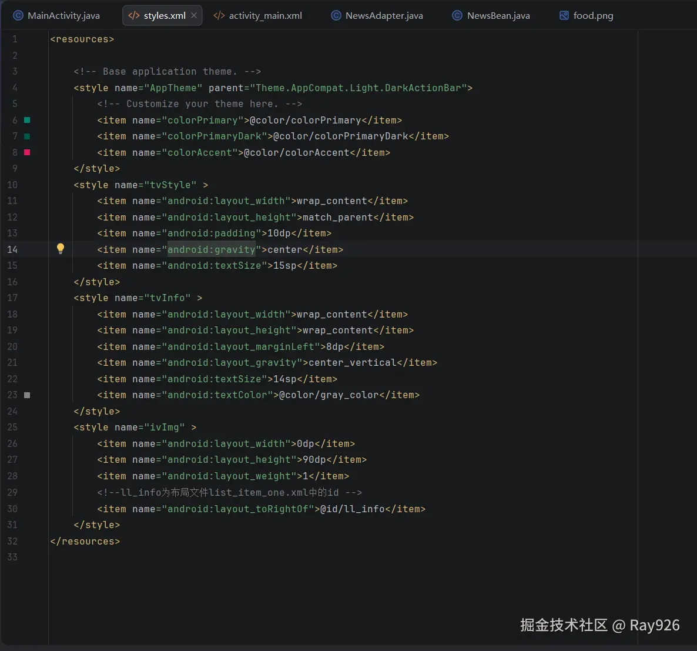Open the activity_main.xml tab
The width and height of the screenshot is (697, 651).
pos(265,16)
